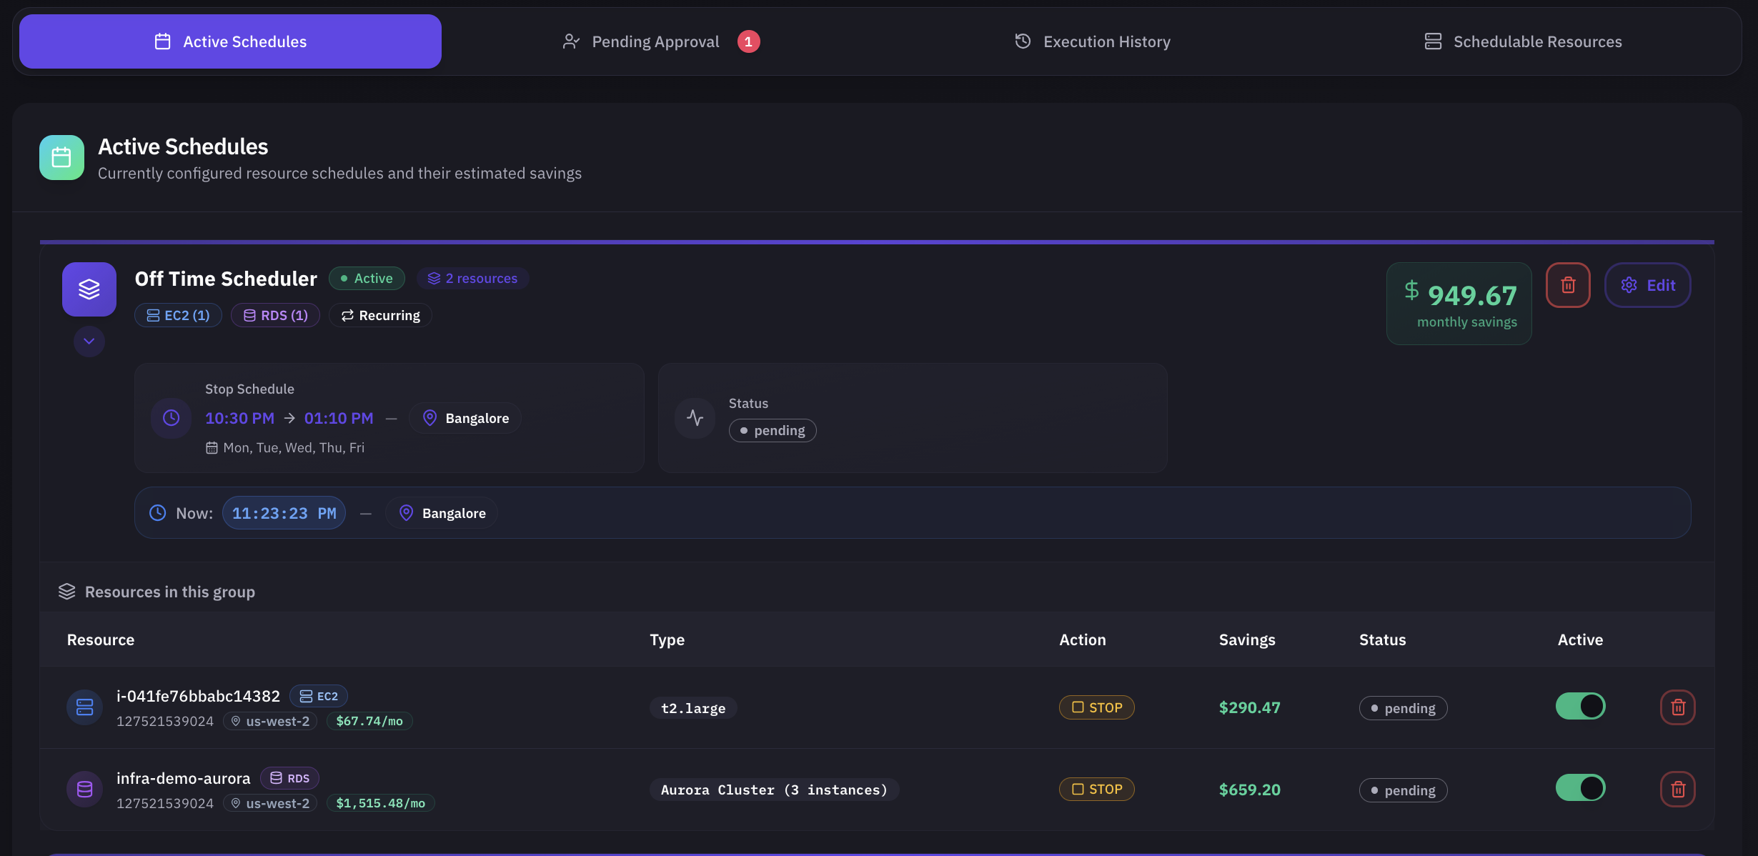
Task: Disable active switch for infra-demo-aurora
Action: 1580,788
